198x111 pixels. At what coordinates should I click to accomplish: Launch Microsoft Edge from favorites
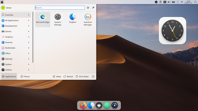pyautogui.click(x=43, y=20)
